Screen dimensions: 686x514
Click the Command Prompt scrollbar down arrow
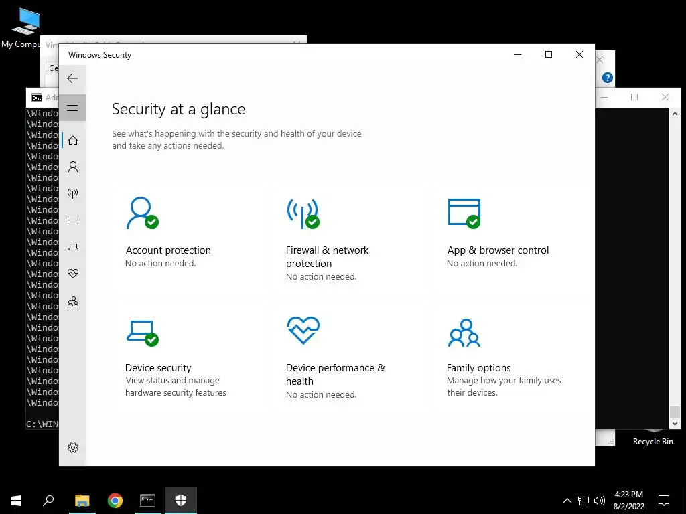click(675, 423)
